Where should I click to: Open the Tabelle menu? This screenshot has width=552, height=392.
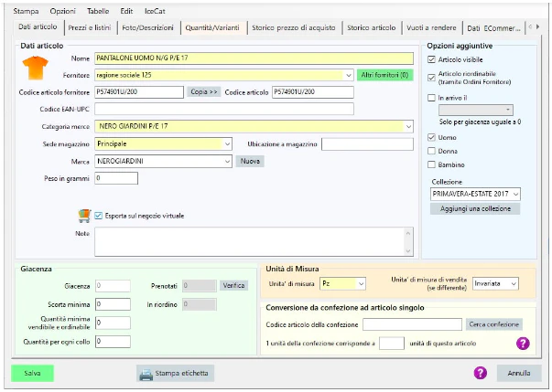point(98,11)
